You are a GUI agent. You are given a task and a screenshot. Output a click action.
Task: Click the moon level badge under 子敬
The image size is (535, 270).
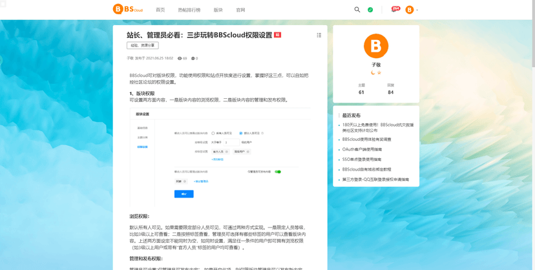tap(373, 72)
